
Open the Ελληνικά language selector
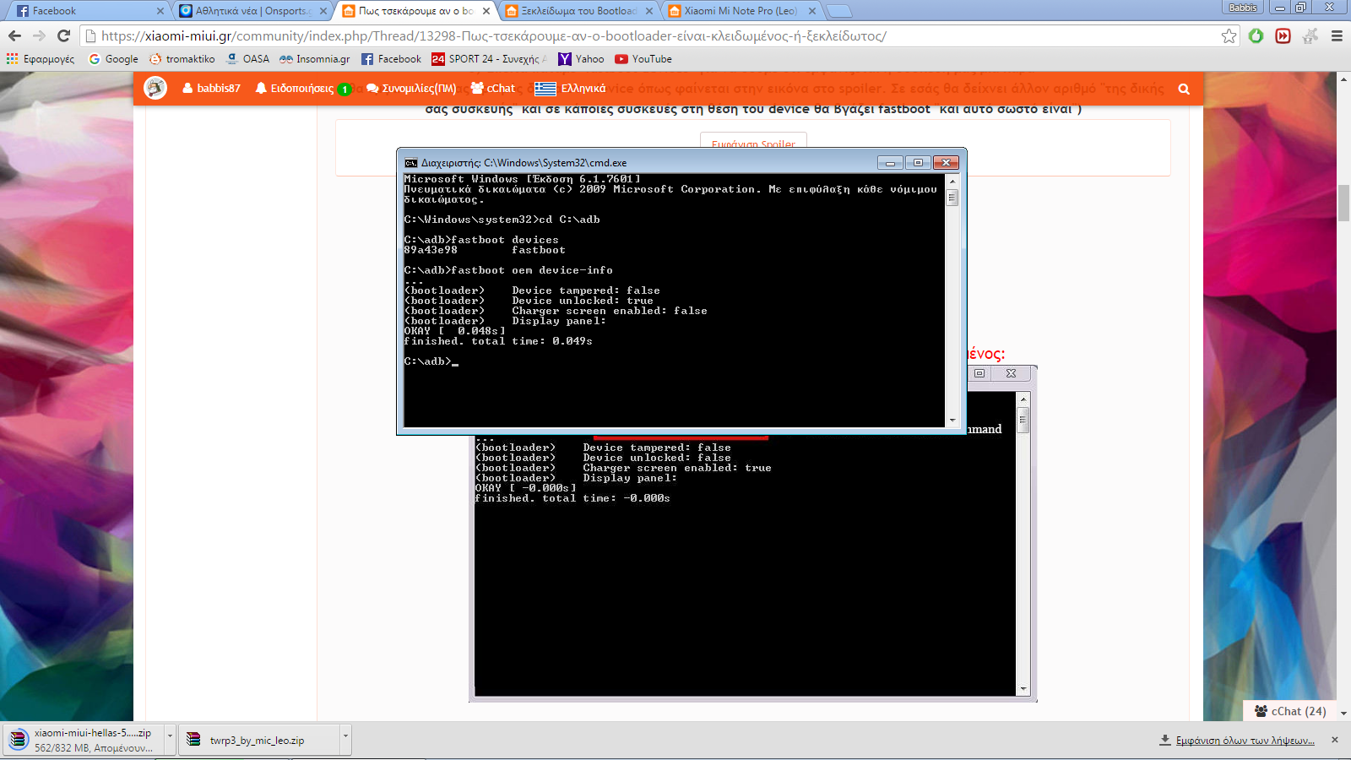(571, 89)
